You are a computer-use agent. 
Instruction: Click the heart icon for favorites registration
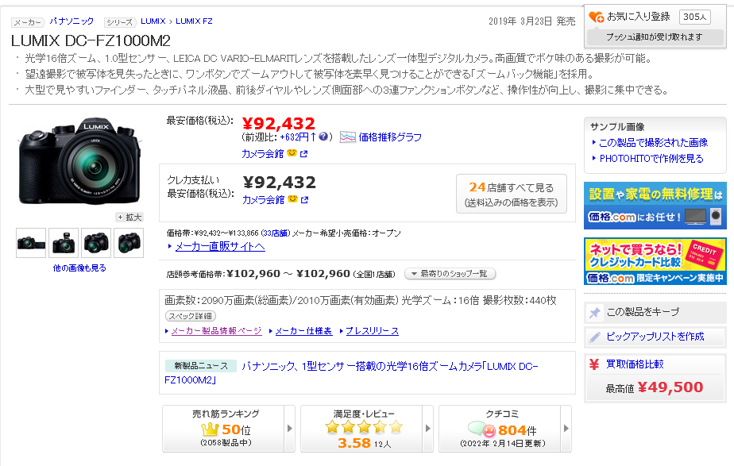tap(597, 17)
